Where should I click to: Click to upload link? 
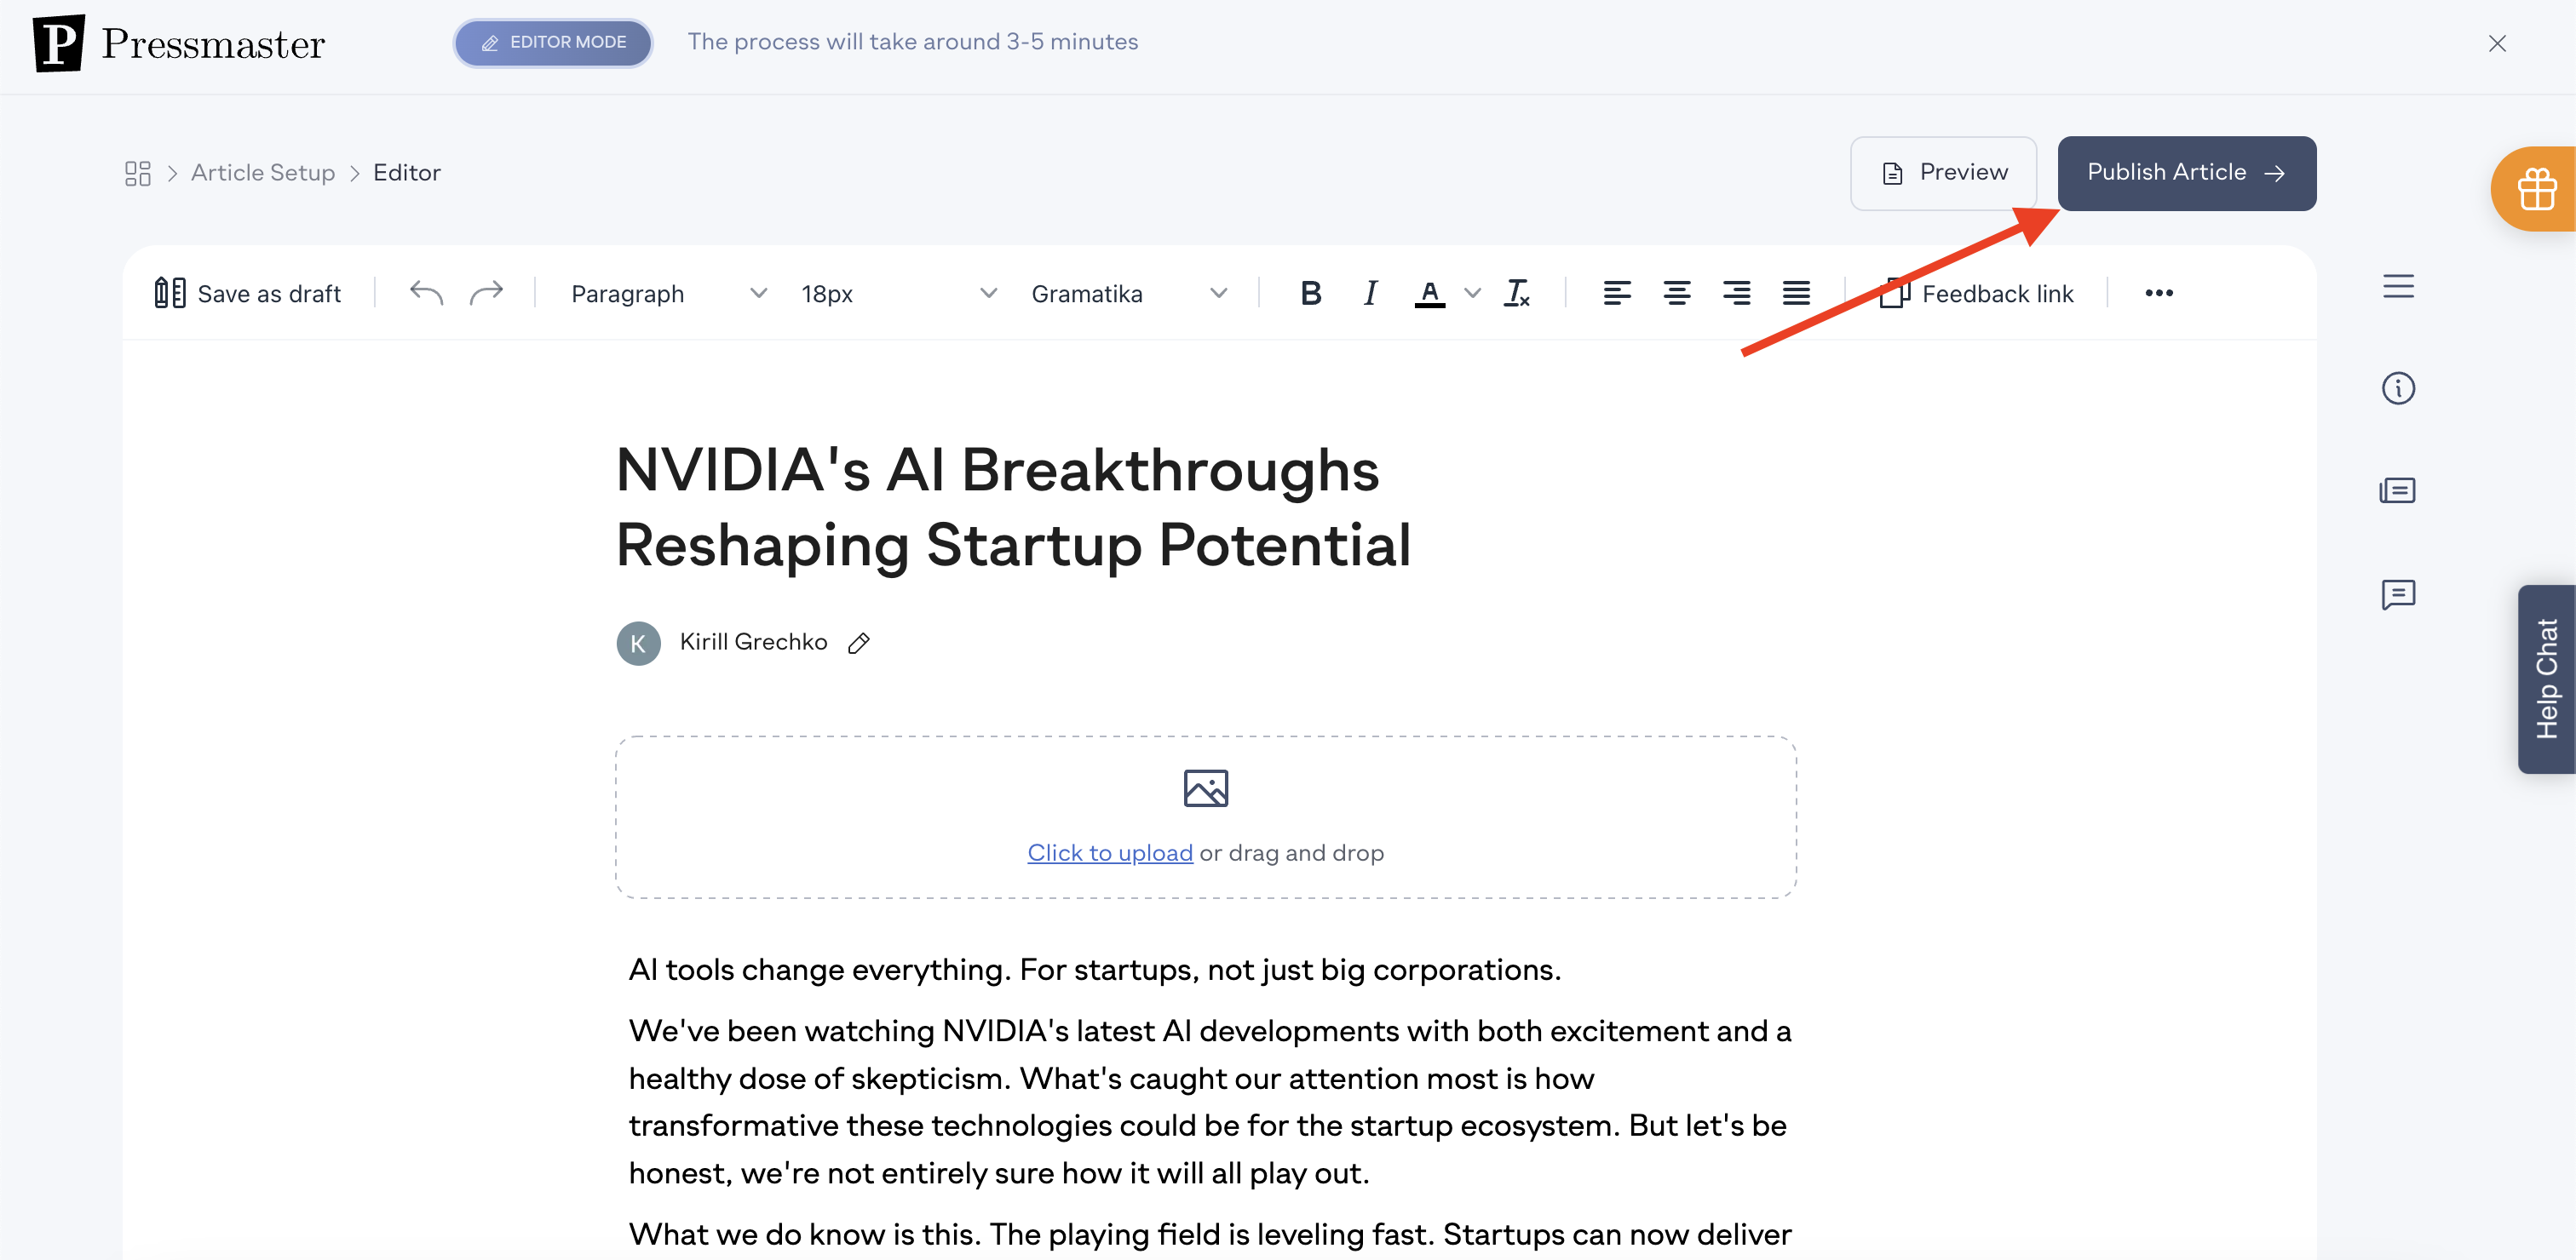coord(1110,852)
